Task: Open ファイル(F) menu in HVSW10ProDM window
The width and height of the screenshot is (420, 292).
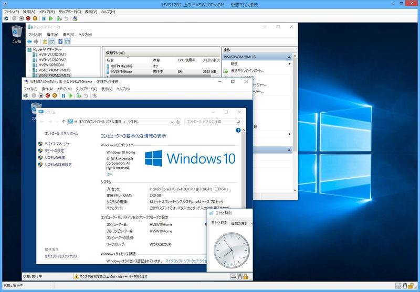Action: pos(11,12)
